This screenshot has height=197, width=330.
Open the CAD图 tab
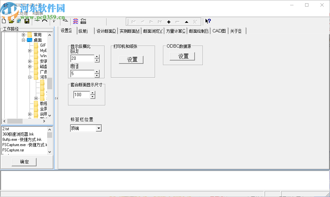coord(219,30)
